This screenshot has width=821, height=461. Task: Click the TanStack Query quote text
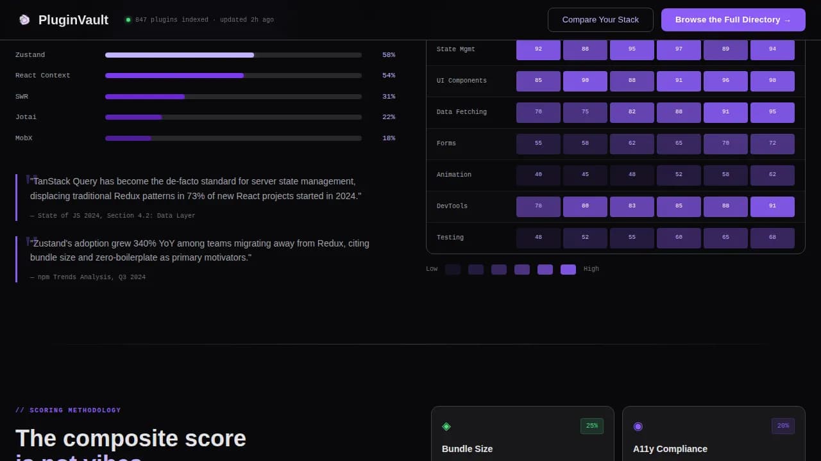(196, 189)
